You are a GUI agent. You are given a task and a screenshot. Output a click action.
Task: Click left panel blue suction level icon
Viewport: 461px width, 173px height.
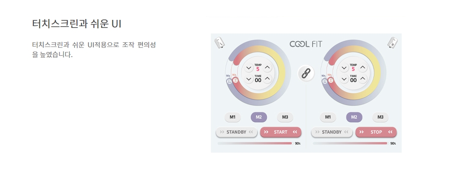pyautogui.click(x=229, y=82)
